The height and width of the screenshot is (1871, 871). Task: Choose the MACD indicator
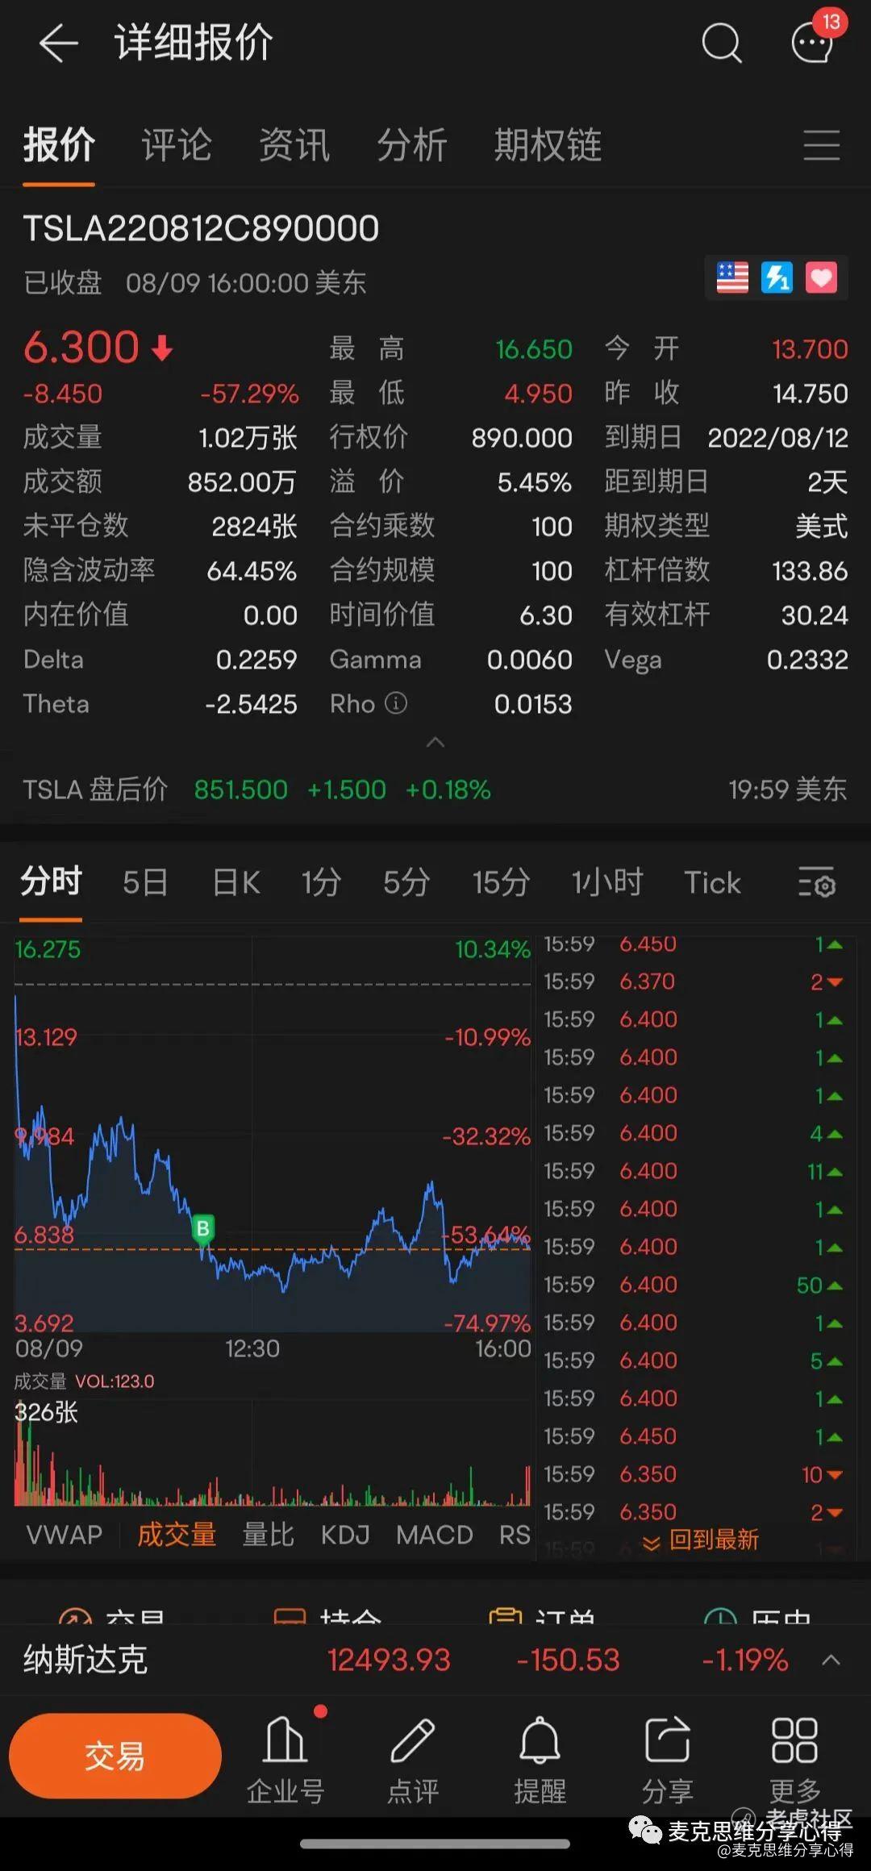pyautogui.click(x=435, y=1534)
